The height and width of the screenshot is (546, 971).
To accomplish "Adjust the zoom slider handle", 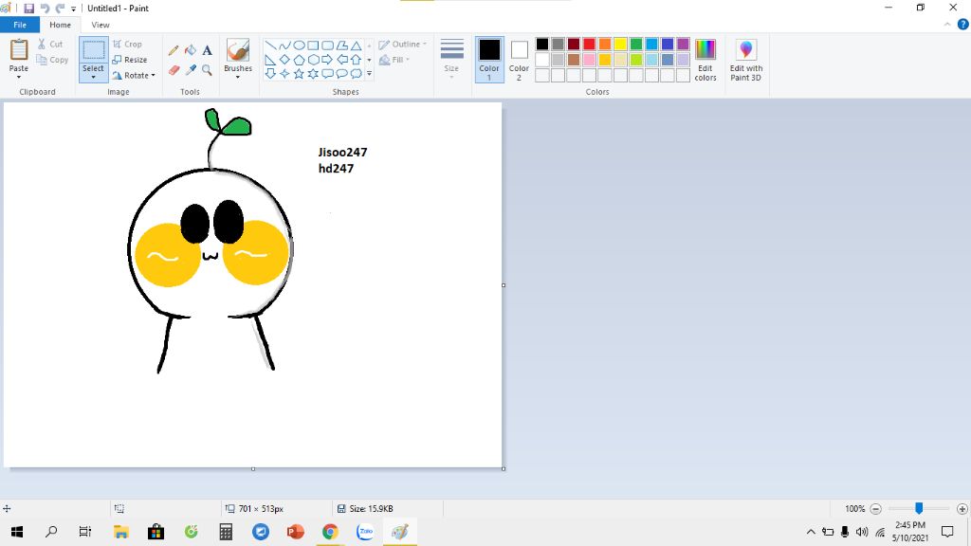I will (919, 508).
